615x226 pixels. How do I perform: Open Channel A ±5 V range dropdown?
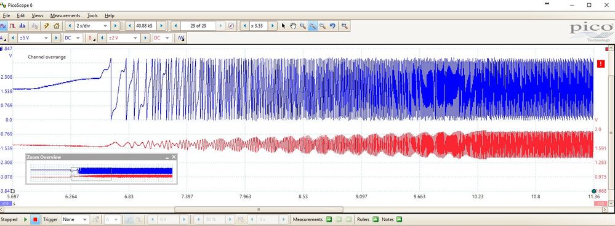pyautogui.click(x=46, y=38)
